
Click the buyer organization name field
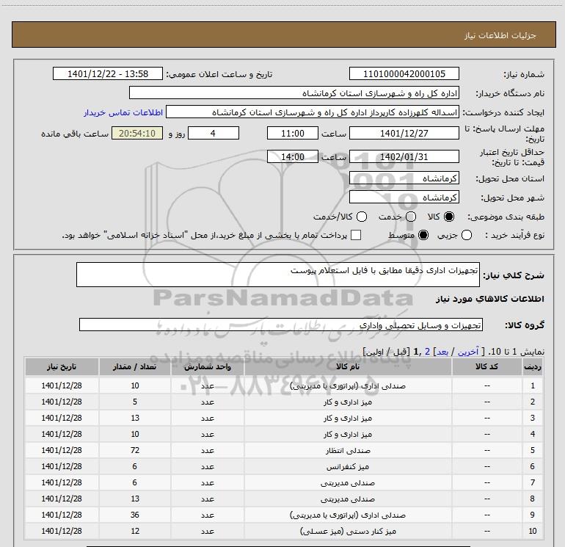[x=294, y=93]
